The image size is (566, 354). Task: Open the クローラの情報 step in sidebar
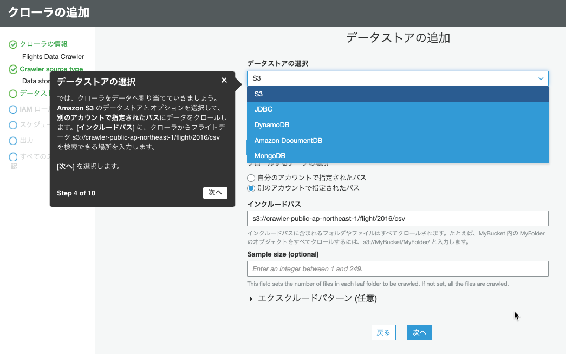44,44
